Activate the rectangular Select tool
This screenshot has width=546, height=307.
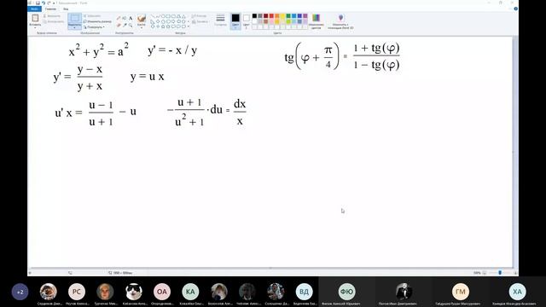[x=74, y=18]
